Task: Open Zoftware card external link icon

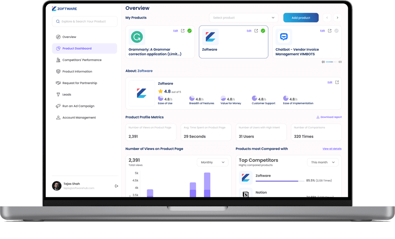Action: pos(256,31)
